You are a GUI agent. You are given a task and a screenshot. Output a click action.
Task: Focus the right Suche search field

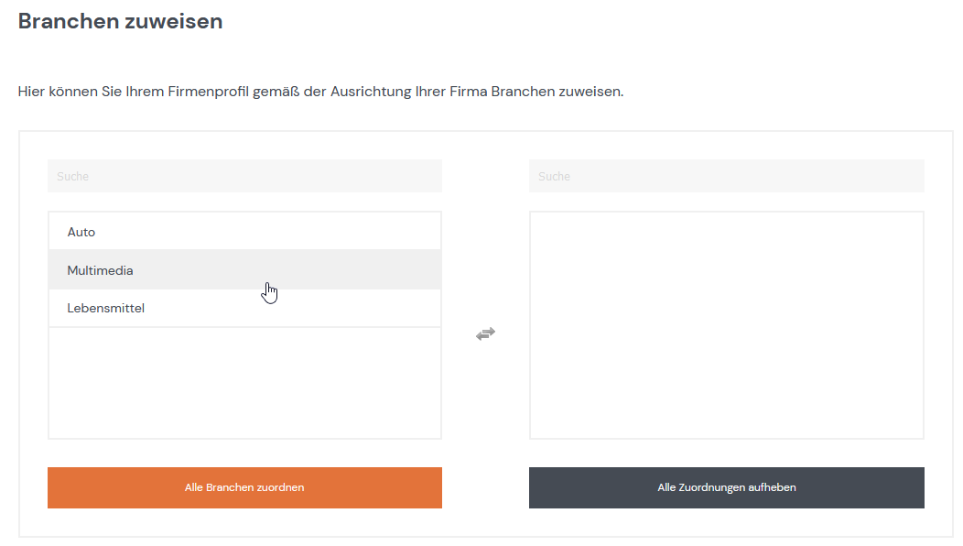726,176
